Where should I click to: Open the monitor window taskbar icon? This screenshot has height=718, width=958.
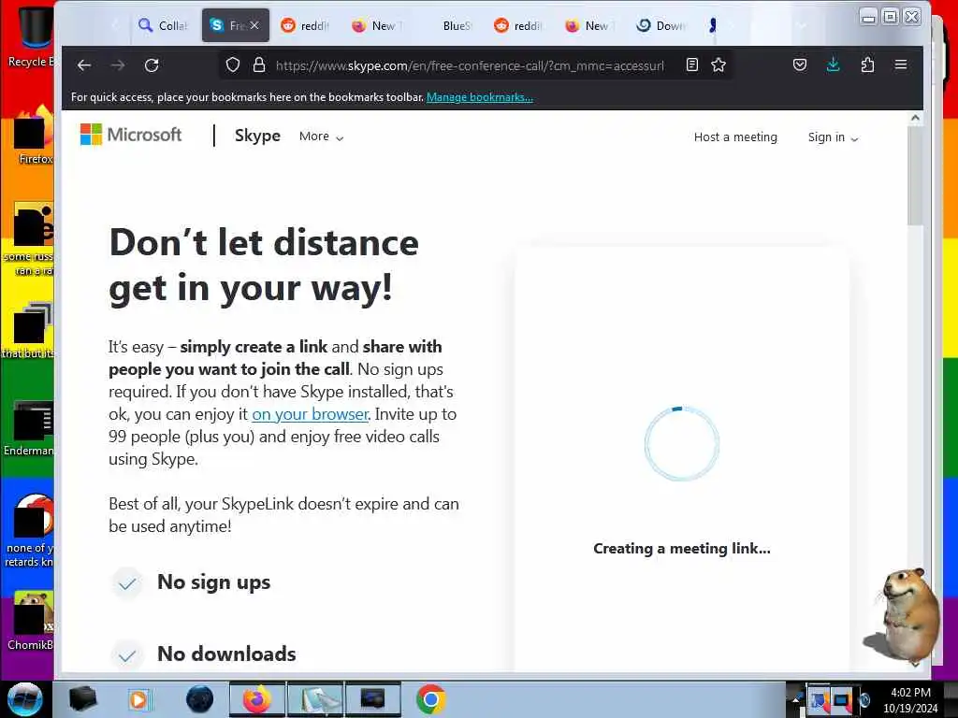pos(373,699)
